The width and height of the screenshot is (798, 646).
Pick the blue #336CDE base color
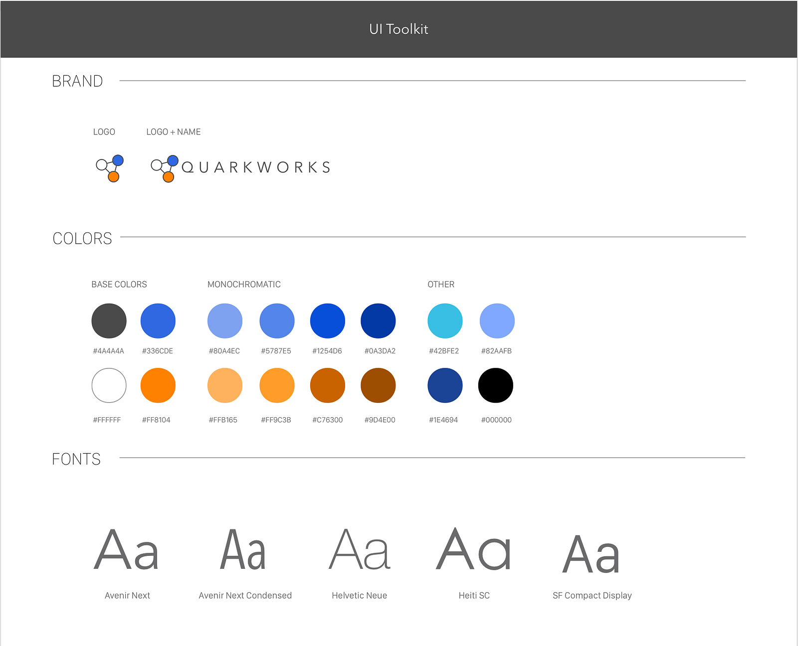pos(158,321)
